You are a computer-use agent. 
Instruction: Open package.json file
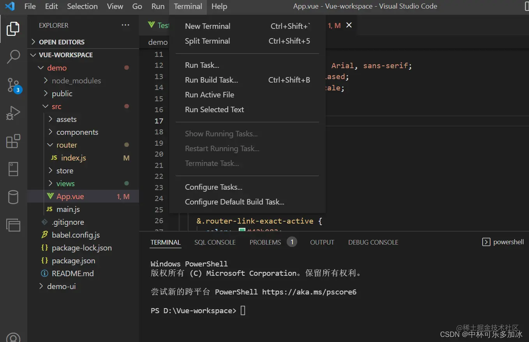click(73, 261)
